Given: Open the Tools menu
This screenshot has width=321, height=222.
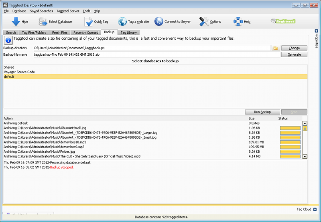Looking at the screenshot, I should 86,11.
